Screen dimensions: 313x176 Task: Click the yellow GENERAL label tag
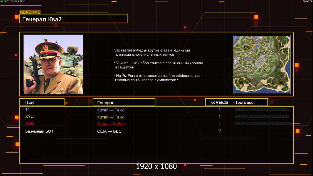pyautogui.click(x=30, y=12)
